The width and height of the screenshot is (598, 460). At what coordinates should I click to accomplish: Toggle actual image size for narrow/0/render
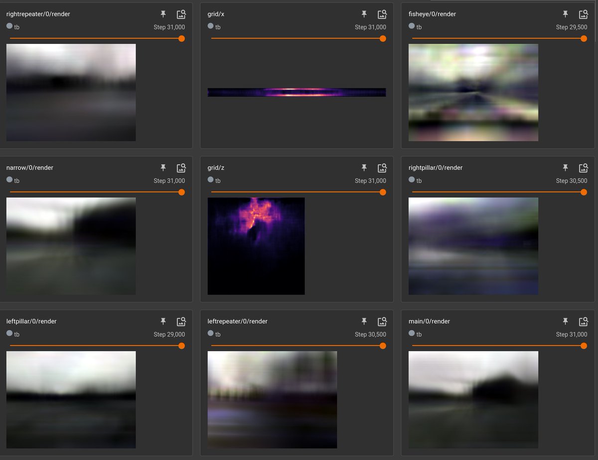[181, 168]
